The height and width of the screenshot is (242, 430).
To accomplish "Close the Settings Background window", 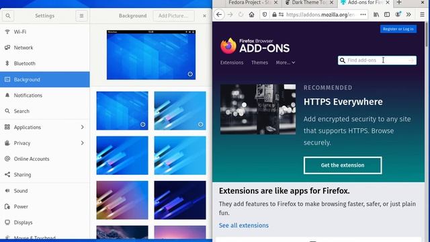I will click(x=204, y=16).
